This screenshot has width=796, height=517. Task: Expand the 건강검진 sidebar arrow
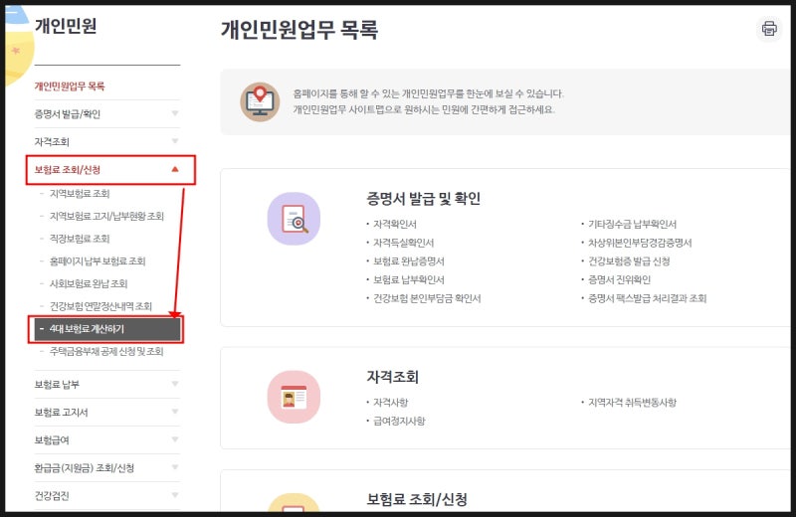tap(175, 495)
